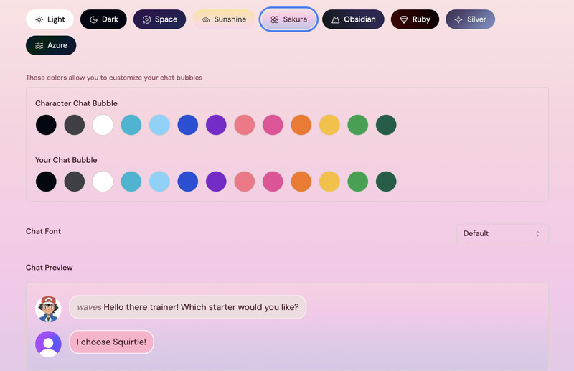Set Your Chat Bubble to salmon pink
Screen dimensions: 574x371
point(245,182)
